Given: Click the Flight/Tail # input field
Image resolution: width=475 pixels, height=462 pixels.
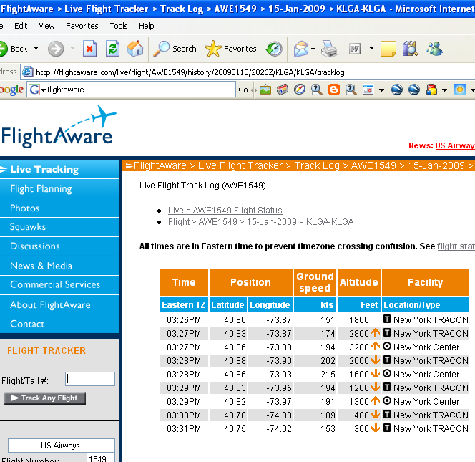Looking at the screenshot, I should (90, 379).
